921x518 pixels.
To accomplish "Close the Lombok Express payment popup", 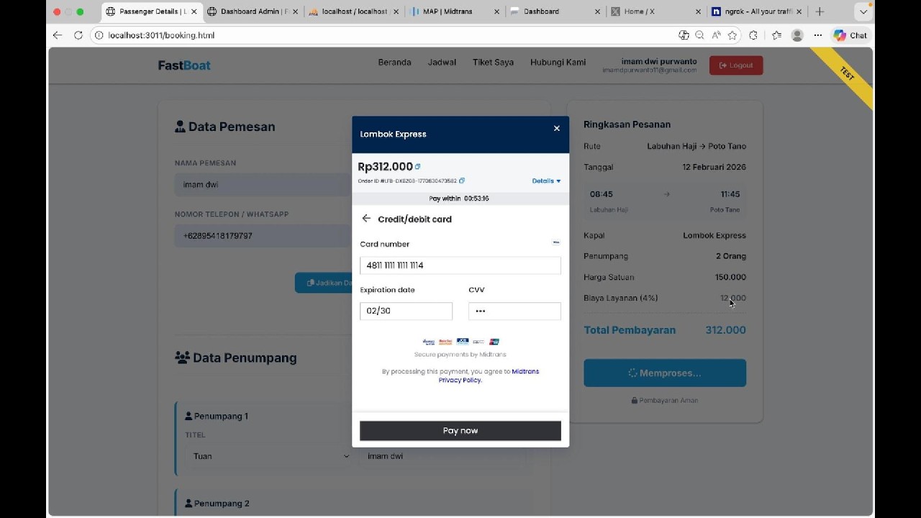I will pyautogui.click(x=556, y=128).
